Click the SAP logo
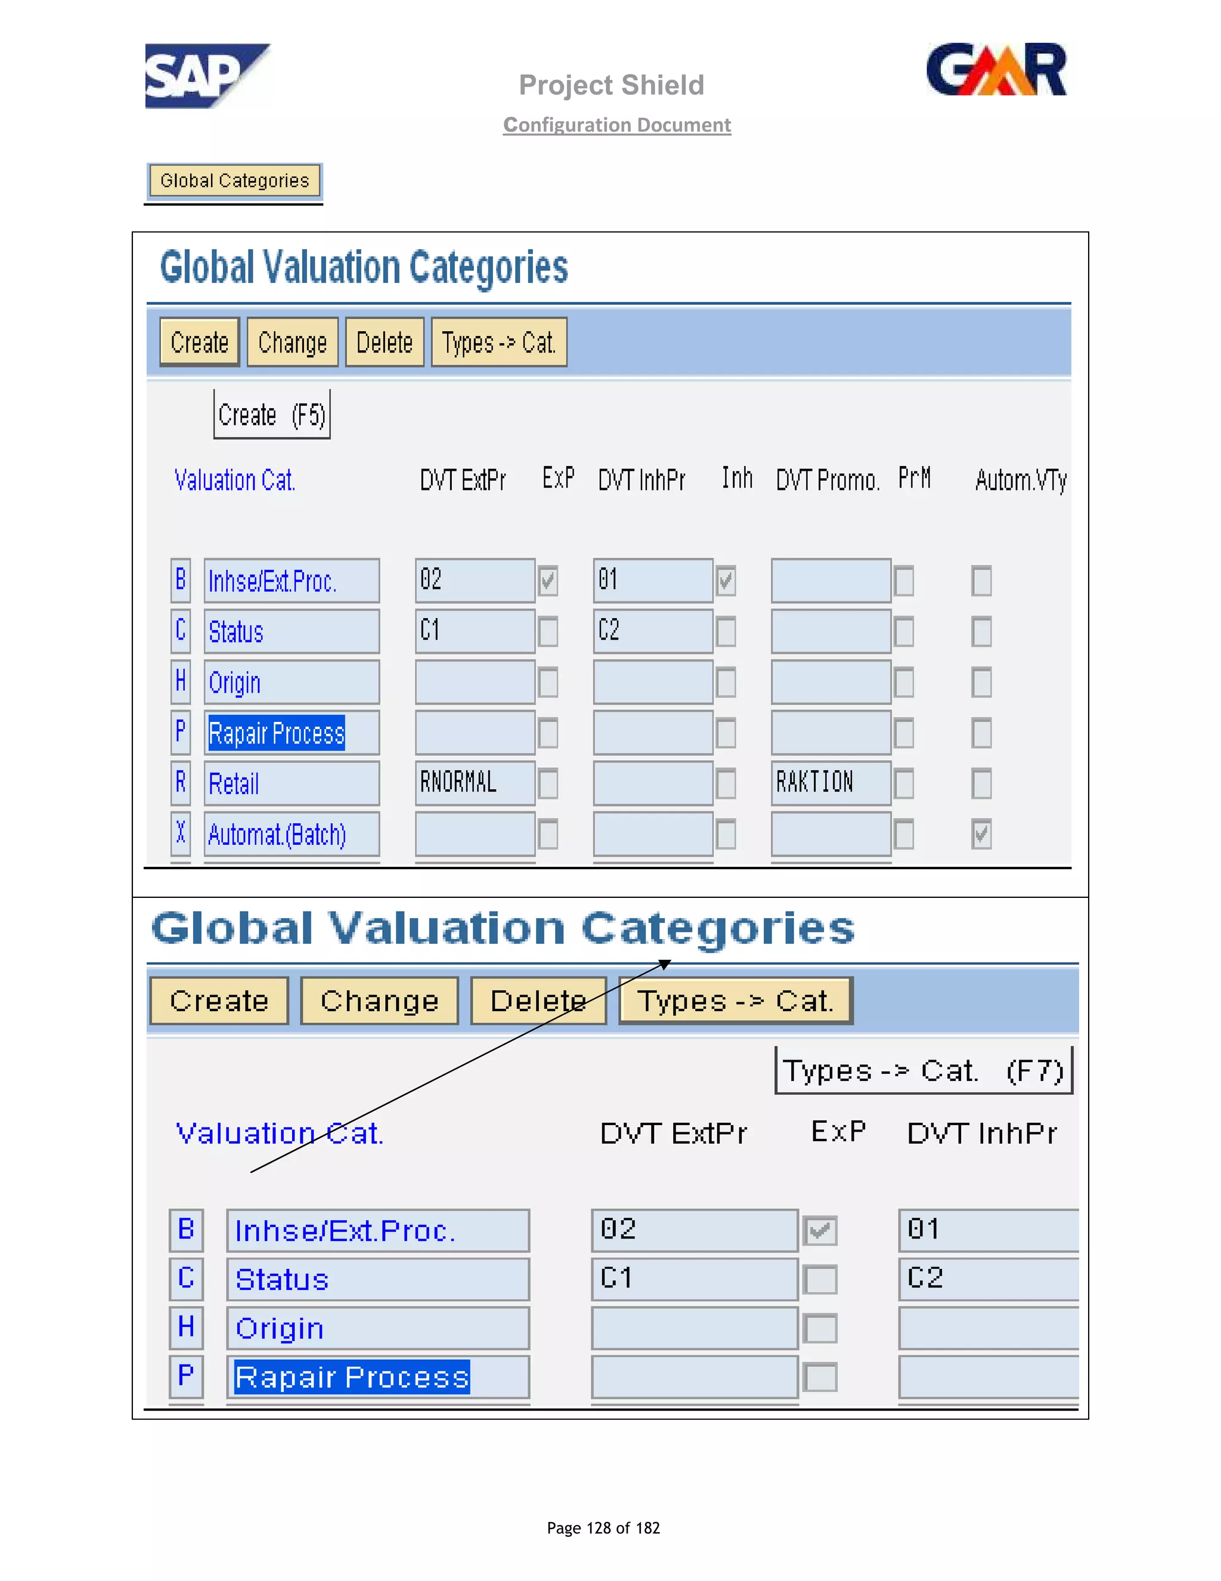 pos(206,76)
